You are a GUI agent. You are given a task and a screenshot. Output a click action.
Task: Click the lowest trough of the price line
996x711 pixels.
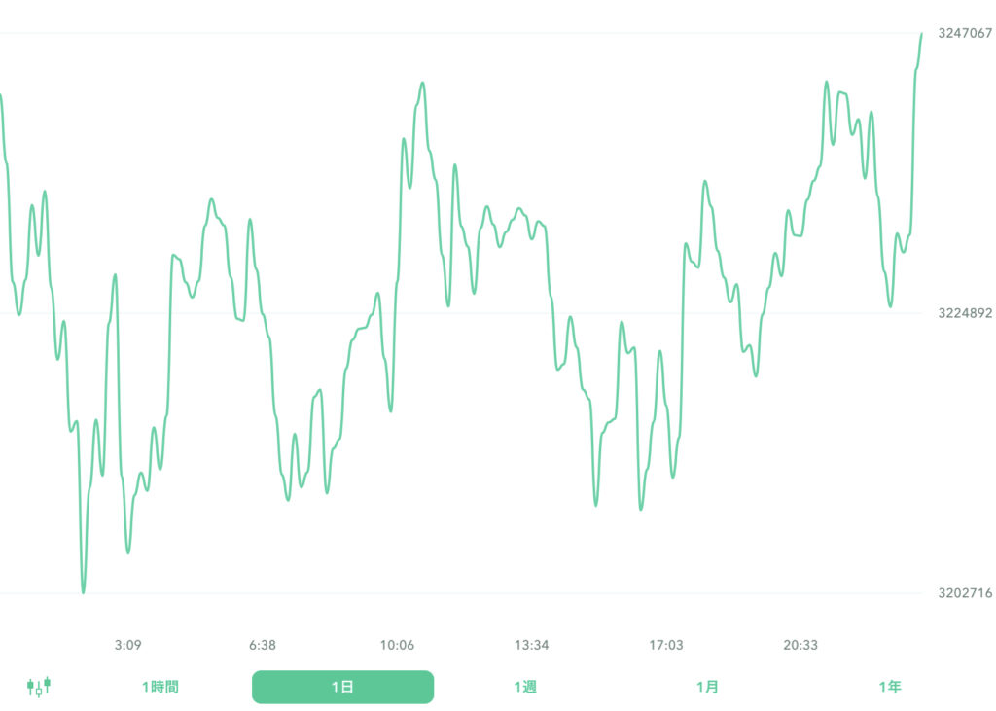(x=83, y=591)
